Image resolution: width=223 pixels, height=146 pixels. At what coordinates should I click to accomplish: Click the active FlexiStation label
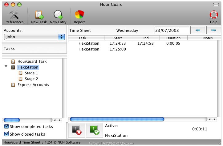click(x=116, y=135)
